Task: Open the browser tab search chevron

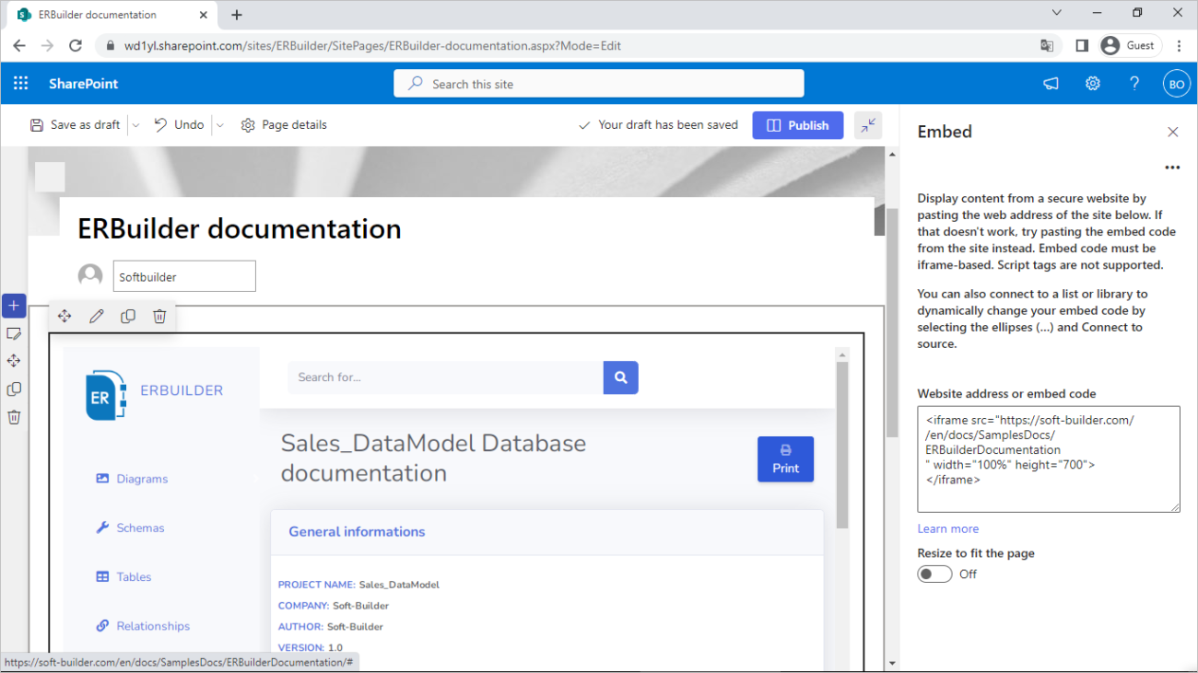Action: click(x=1056, y=13)
